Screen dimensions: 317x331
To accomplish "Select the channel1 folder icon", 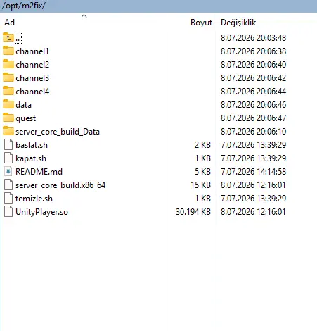I will (x=8, y=51).
